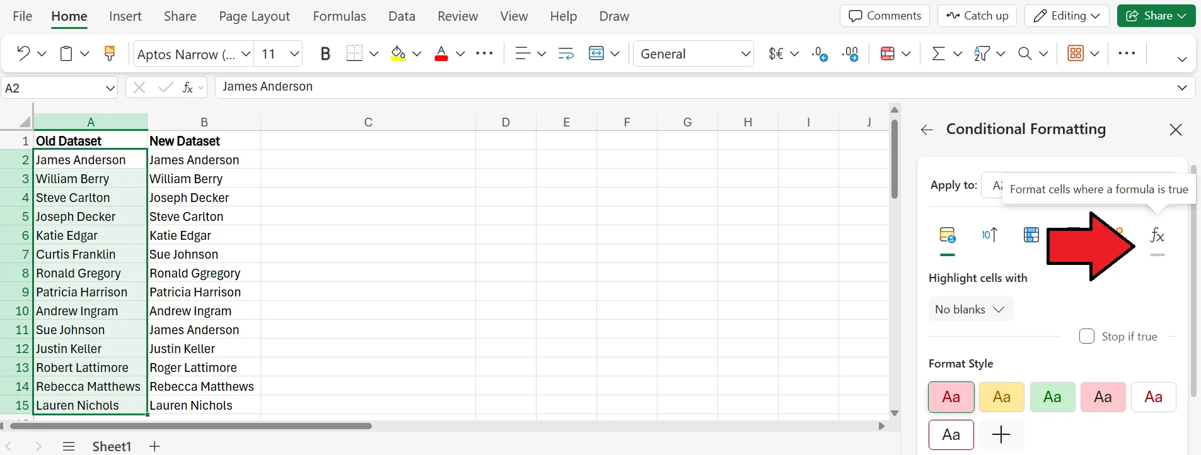1201x455 pixels.
Task: Expand the Name Box A2 dropdown
Action: click(x=110, y=88)
